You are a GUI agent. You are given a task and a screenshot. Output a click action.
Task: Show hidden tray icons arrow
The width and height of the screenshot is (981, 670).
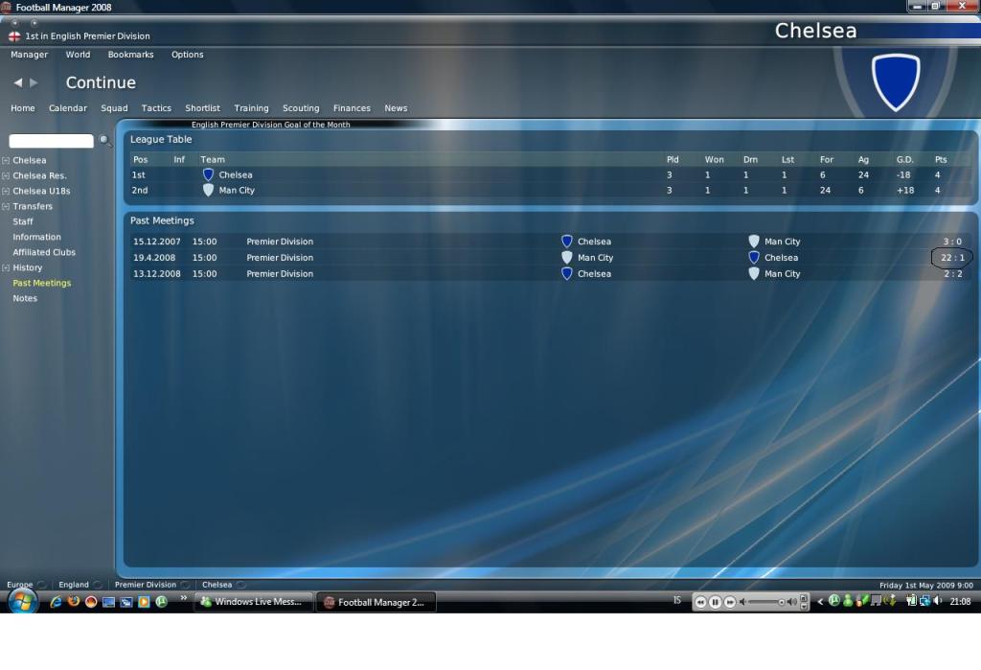[x=820, y=602]
